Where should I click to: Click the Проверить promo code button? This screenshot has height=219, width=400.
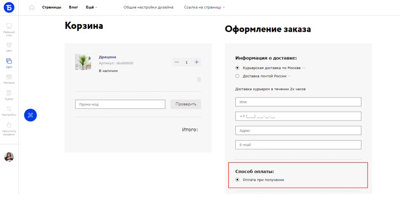coord(186,104)
